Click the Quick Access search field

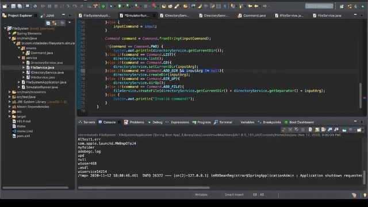319,6
